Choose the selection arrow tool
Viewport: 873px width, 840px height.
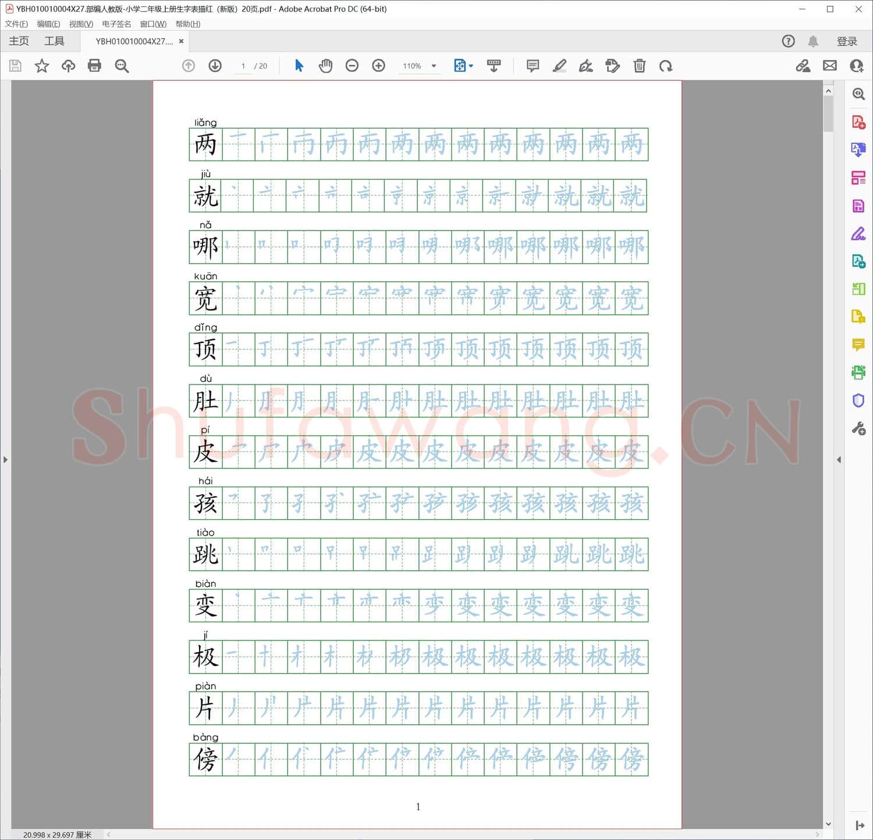pos(299,66)
